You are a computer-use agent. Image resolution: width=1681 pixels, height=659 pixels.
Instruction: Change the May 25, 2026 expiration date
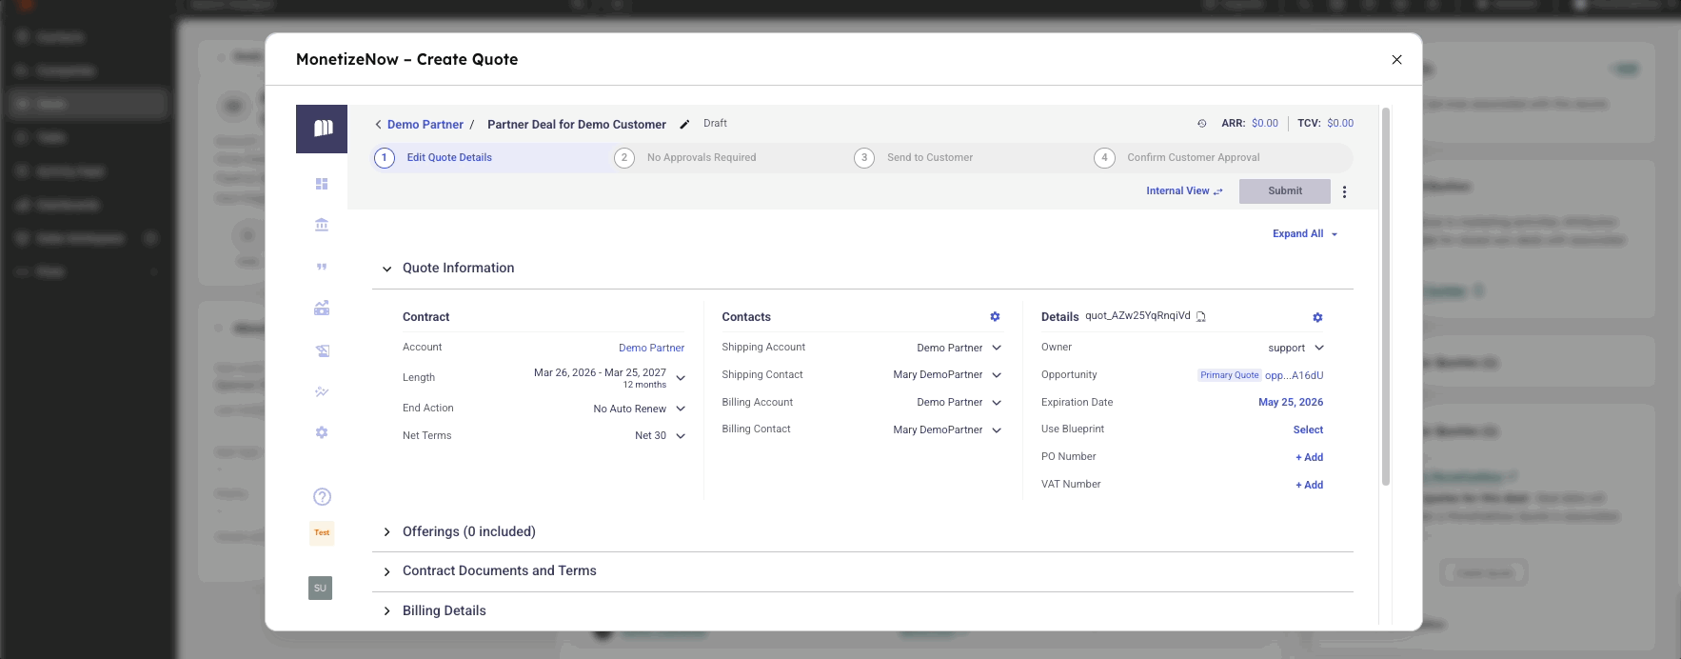tap(1290, 403)
